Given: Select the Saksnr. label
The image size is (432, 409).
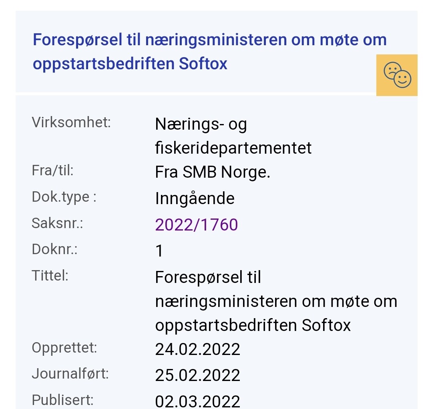Looking at the screenshot, I should 57,223.
